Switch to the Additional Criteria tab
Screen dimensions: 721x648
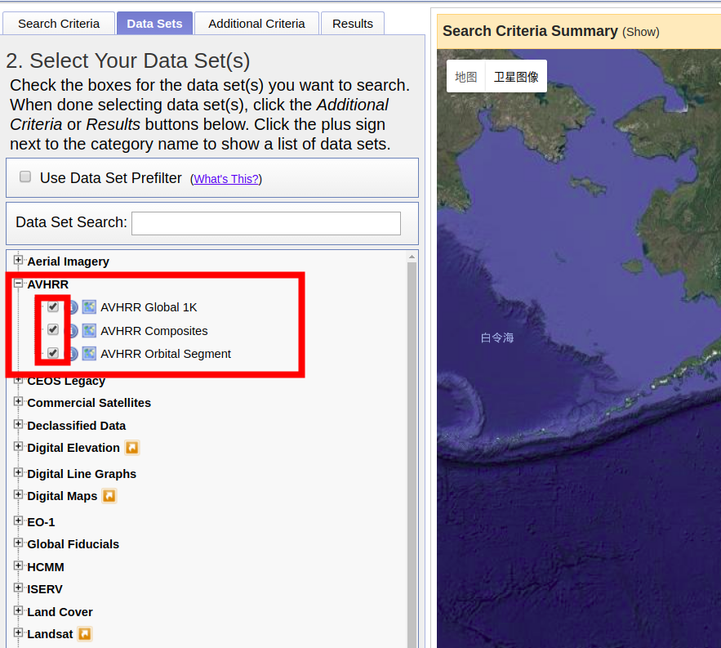256,24
